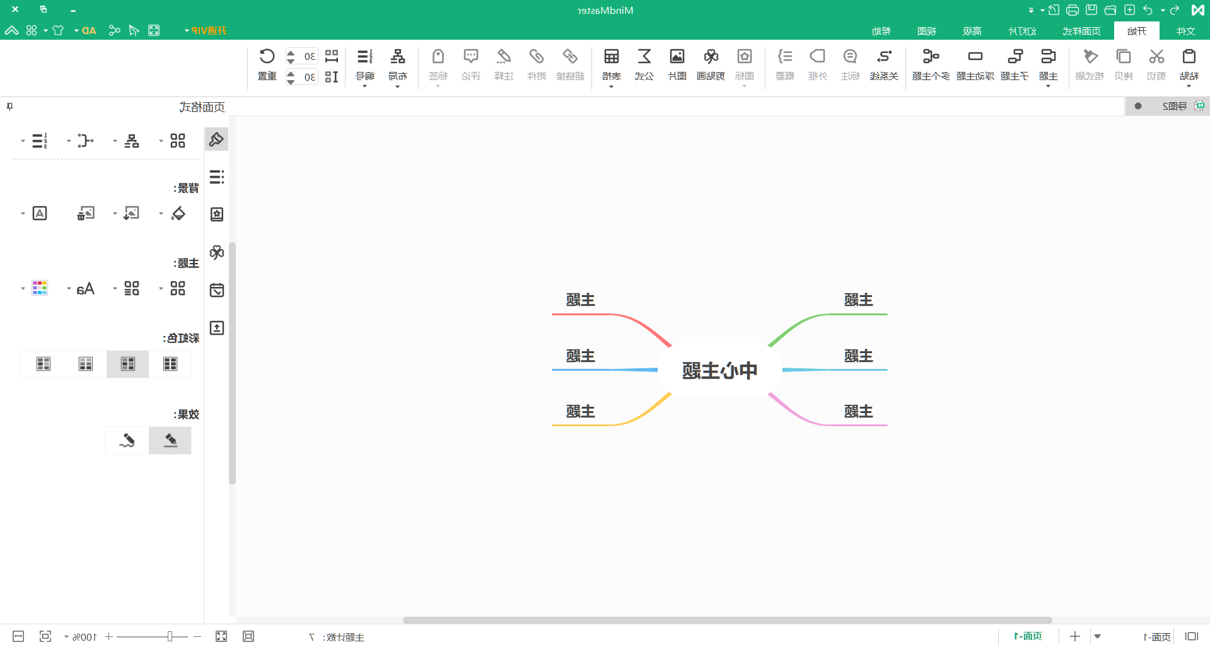The height and width of the screenshot is (647, 1210).
Task: Switch to the Page Style (页面样式) tab
Action: pyautogui.click(x=1081, y=31)
